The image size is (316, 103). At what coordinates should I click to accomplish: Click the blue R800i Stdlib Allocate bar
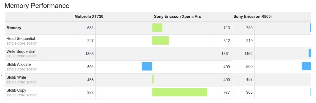click(306, 66)
